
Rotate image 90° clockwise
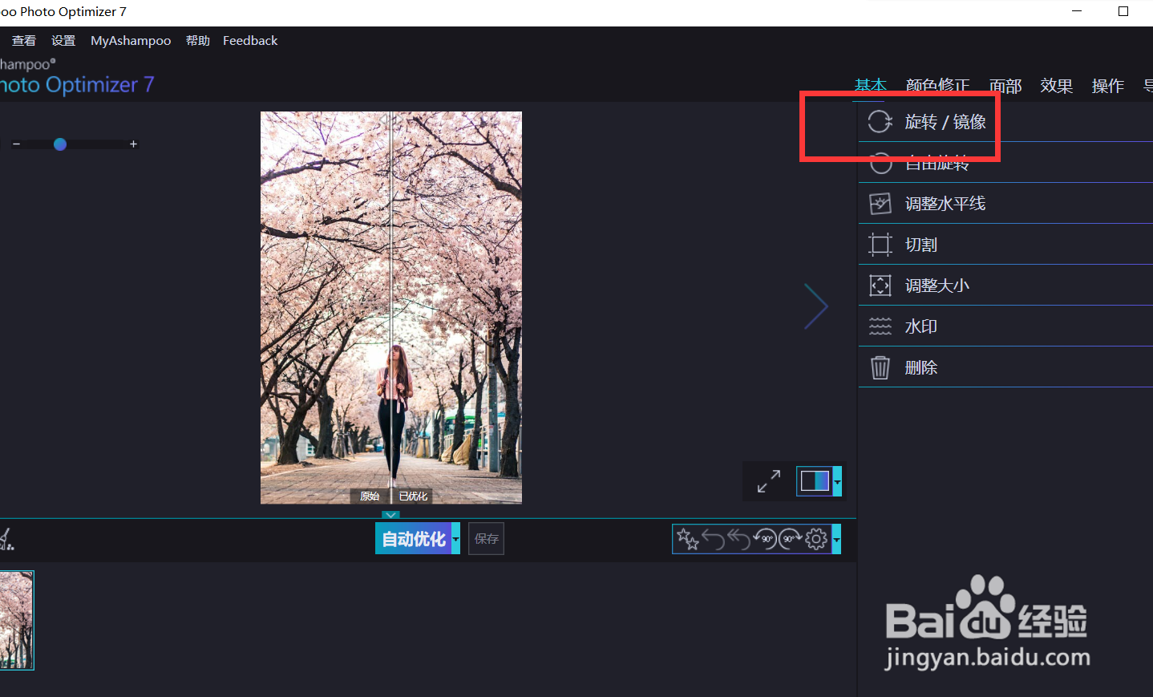click(791, 539)
